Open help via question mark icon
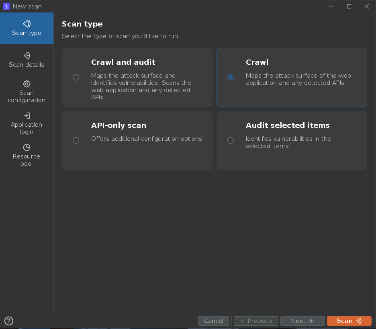This screenshot has height=329, width=376. pos(9,321)
